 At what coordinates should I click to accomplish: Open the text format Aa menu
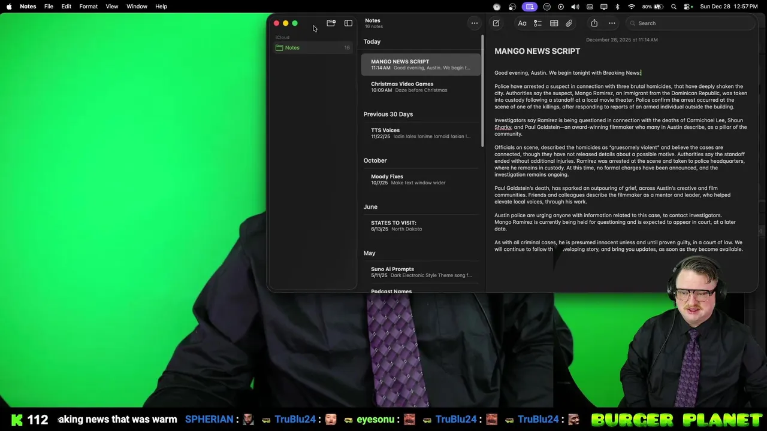[523, 23]
